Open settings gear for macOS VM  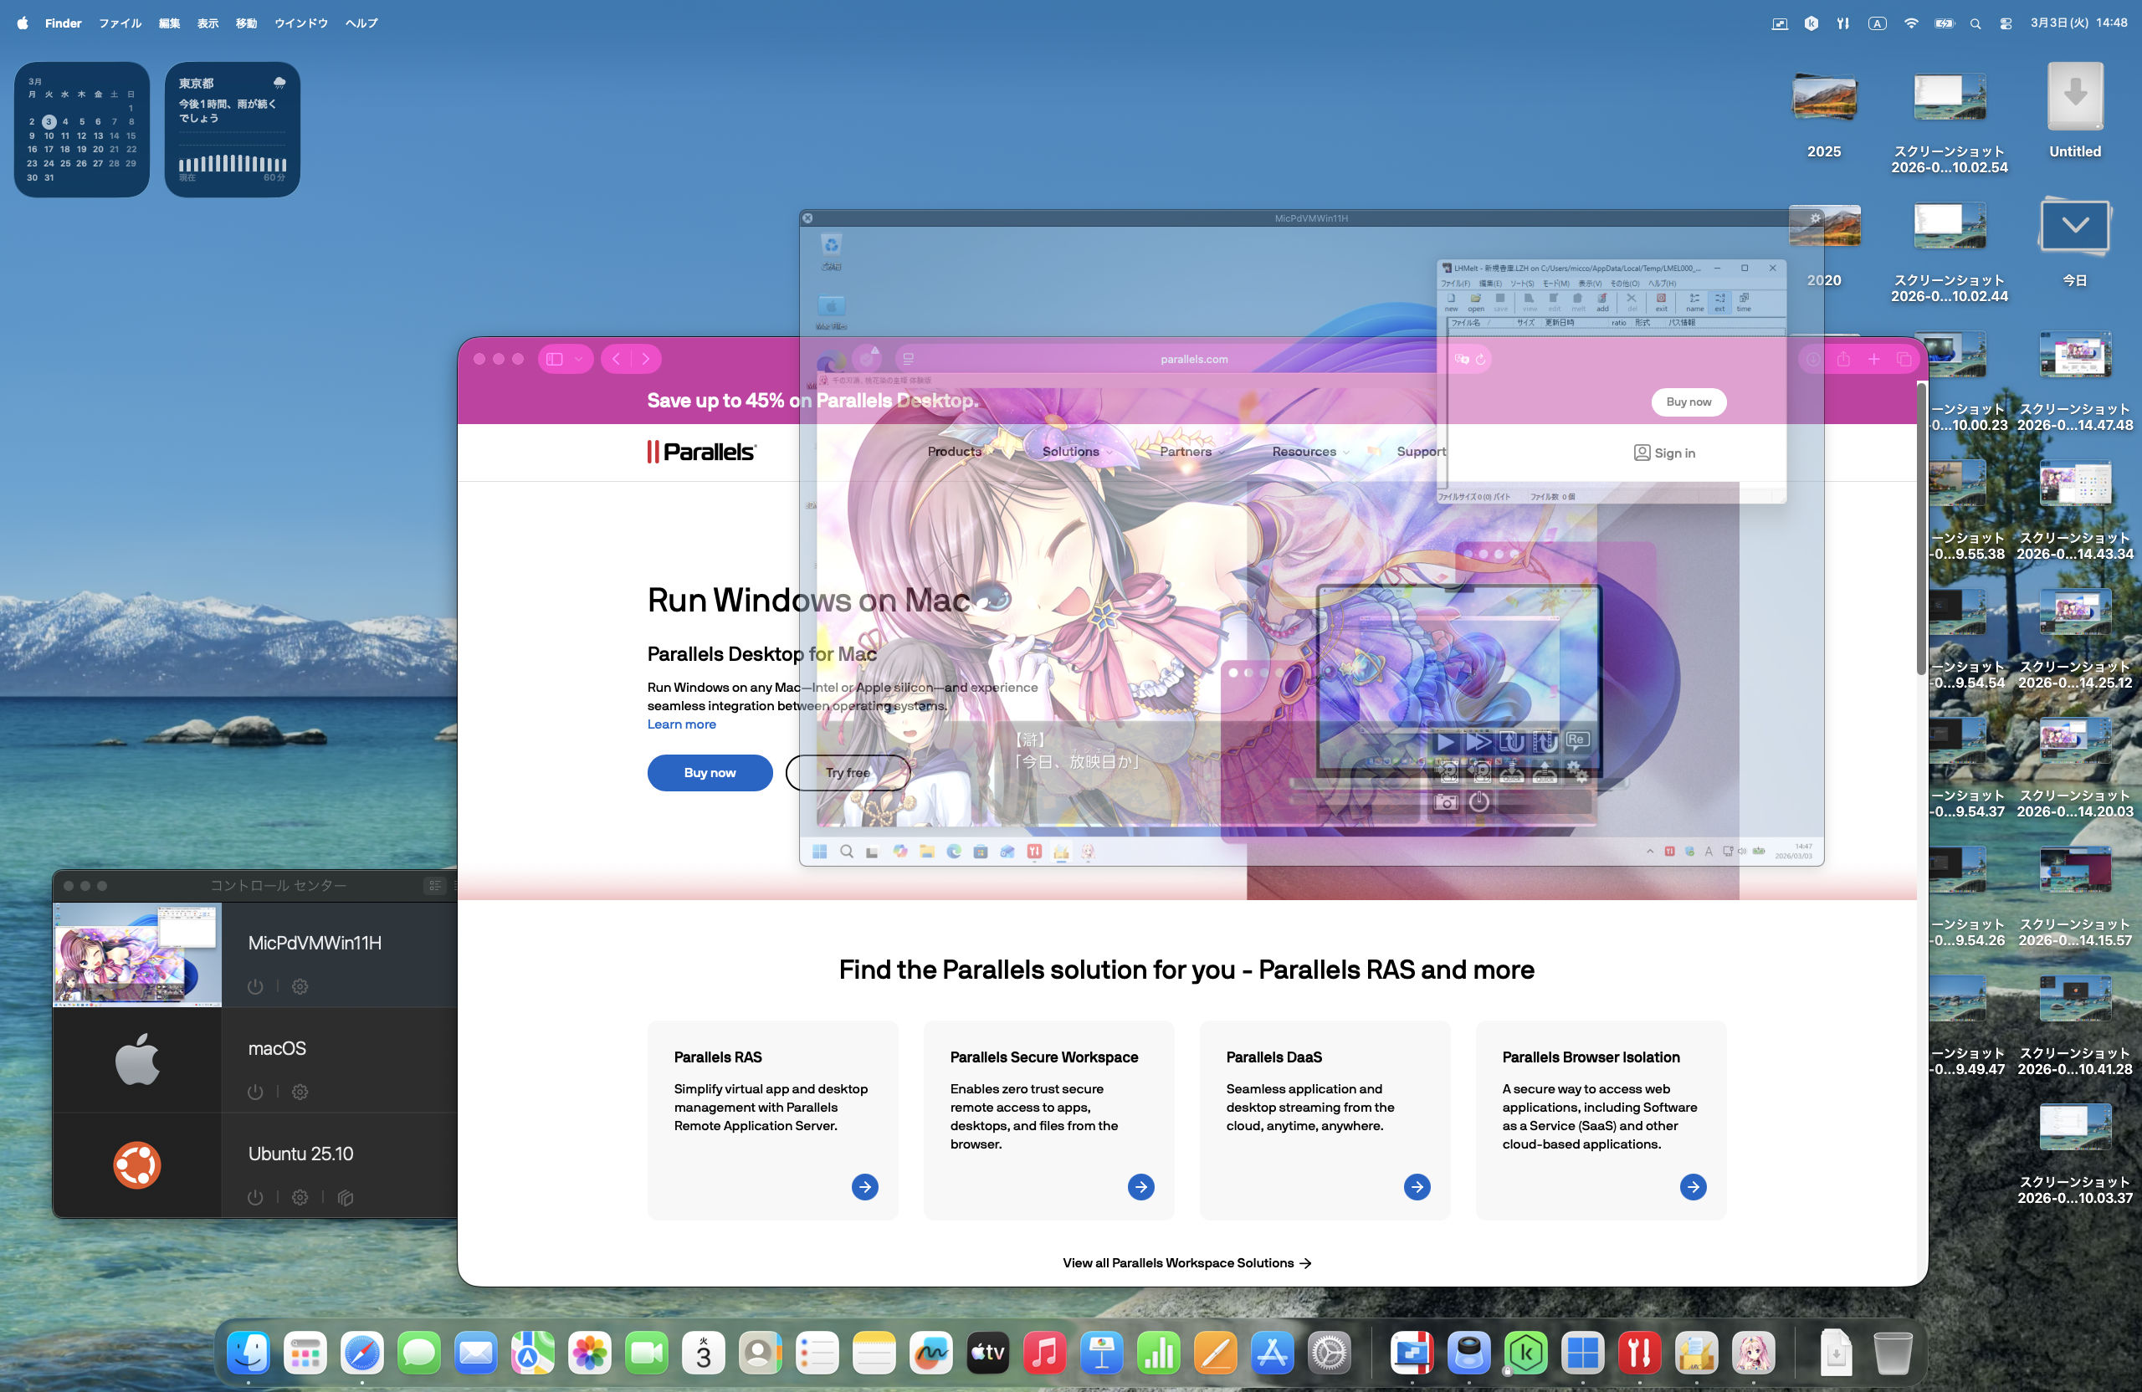300,1092
